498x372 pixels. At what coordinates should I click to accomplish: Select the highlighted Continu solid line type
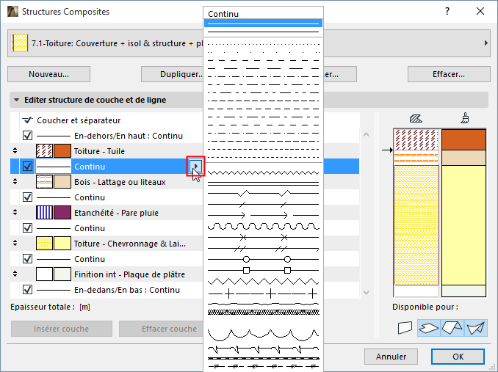[x=263, y=23]
